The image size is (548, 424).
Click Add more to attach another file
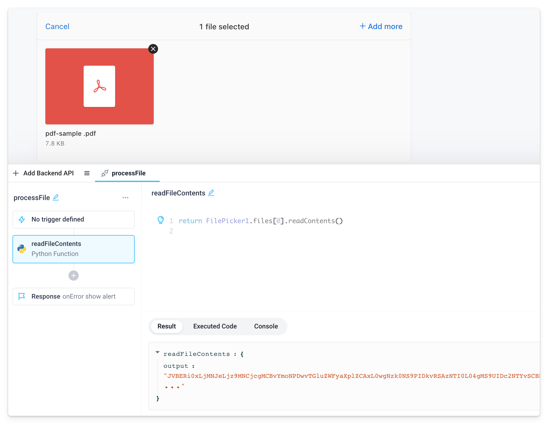[381, 26]
